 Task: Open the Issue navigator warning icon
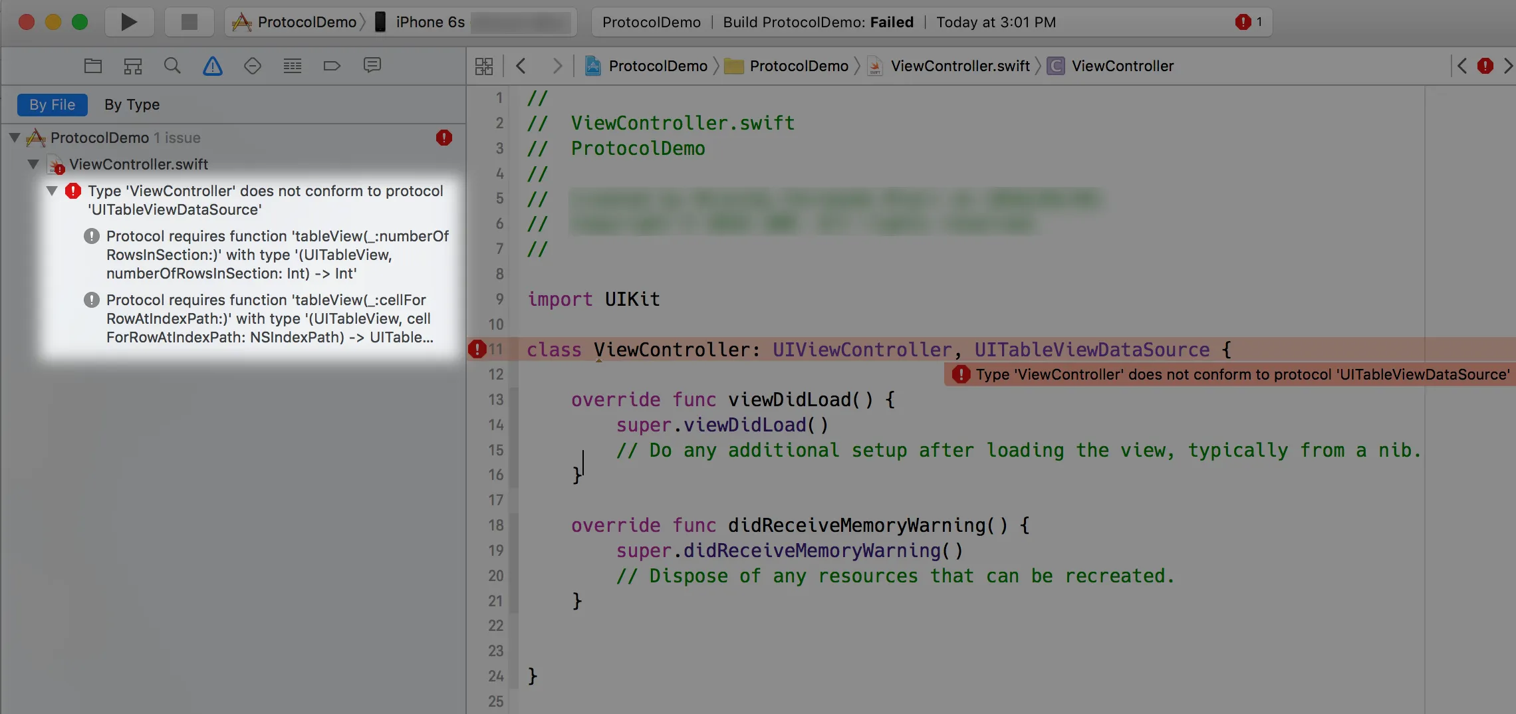click(213, 66)
